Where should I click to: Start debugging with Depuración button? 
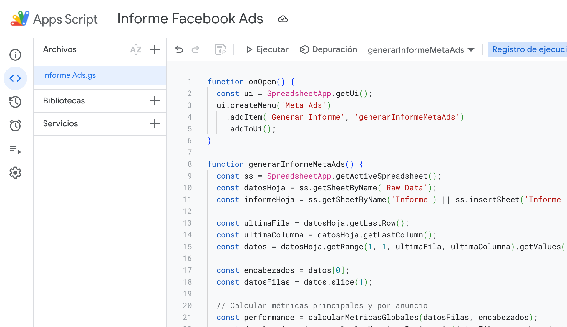point(329,49)
